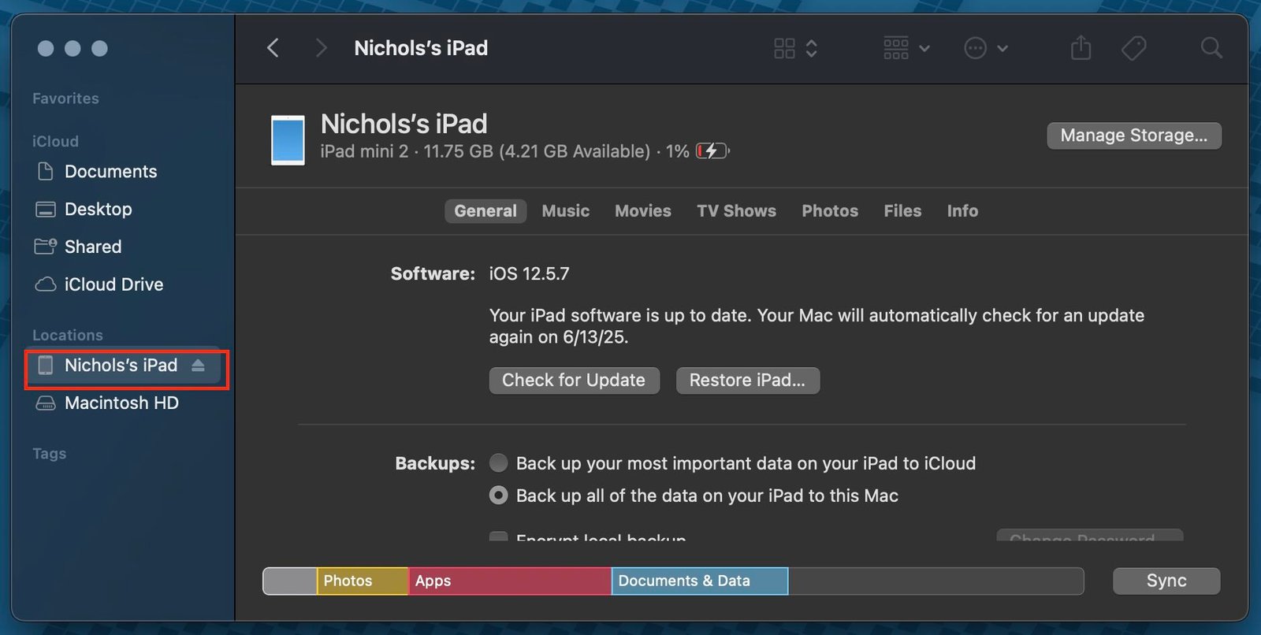1261x635 pixels.
Task: Switch to the Info tab
Action: (x=962, y=211)
